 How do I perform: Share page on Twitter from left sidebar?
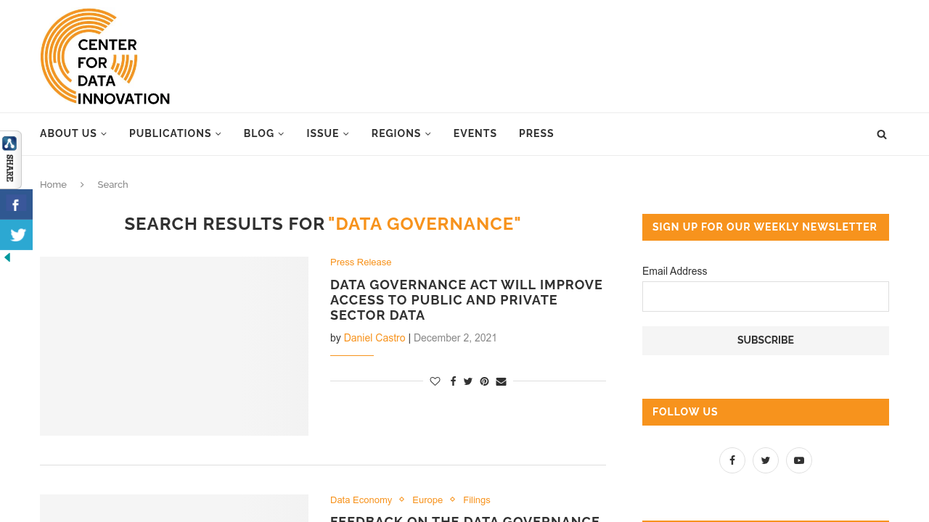pos(16,233)
